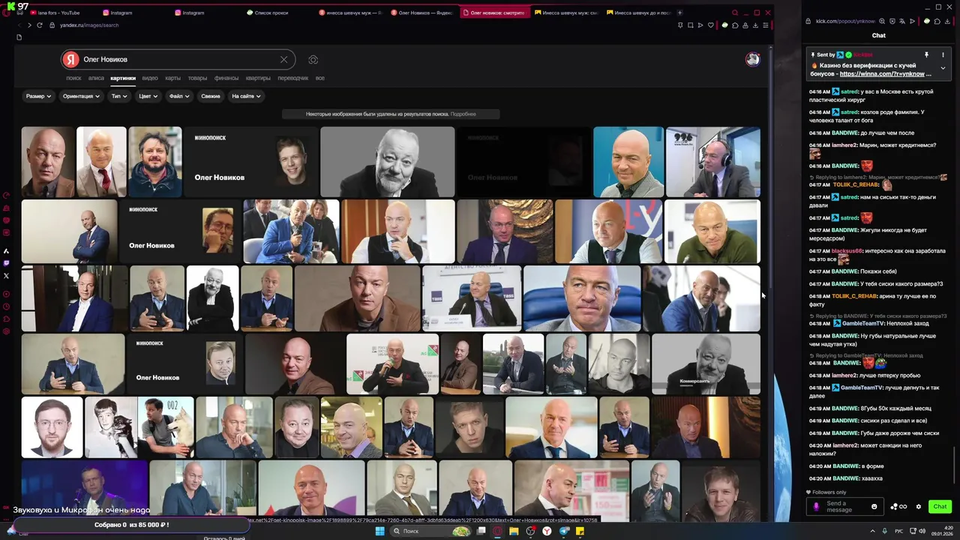Screen dimensions: 960x540
Task: Open Windows Start button
Action: pos(379,531)
